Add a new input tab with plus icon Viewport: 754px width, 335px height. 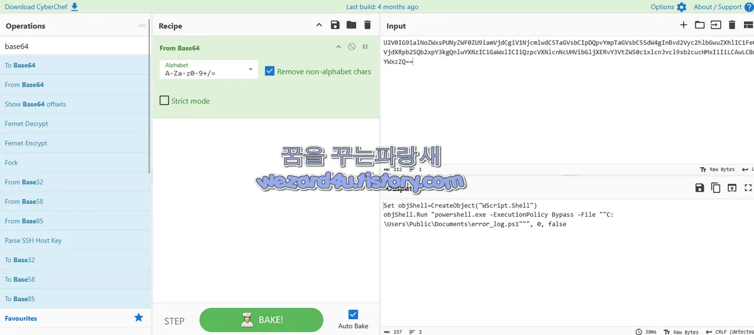(x=684, y=25)
